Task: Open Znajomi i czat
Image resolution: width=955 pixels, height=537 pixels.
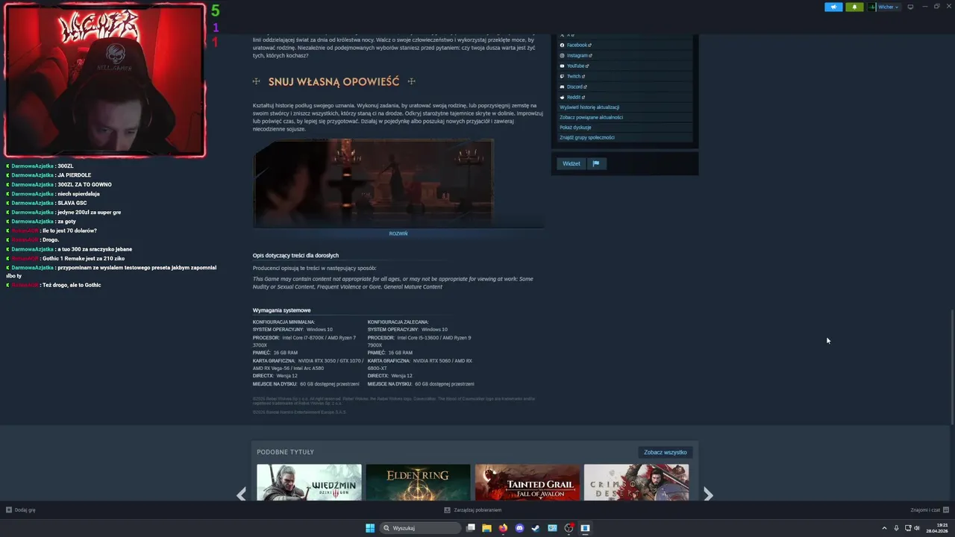Action: 929,510
